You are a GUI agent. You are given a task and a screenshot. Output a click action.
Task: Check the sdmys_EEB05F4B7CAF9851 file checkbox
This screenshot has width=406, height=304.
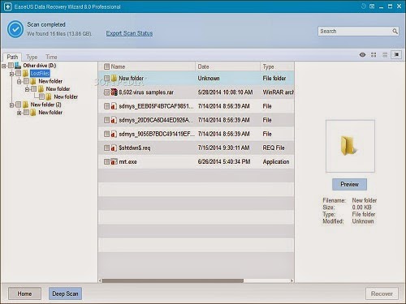coord(106,106)
